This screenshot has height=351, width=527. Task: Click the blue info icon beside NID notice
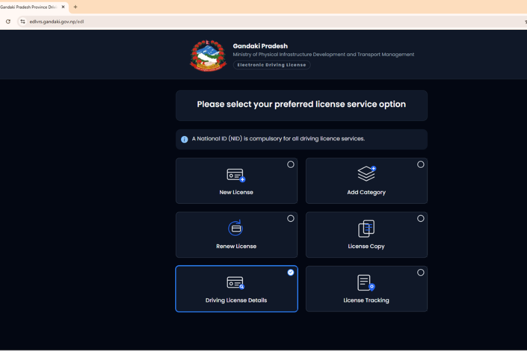click(x=184, y=139)
